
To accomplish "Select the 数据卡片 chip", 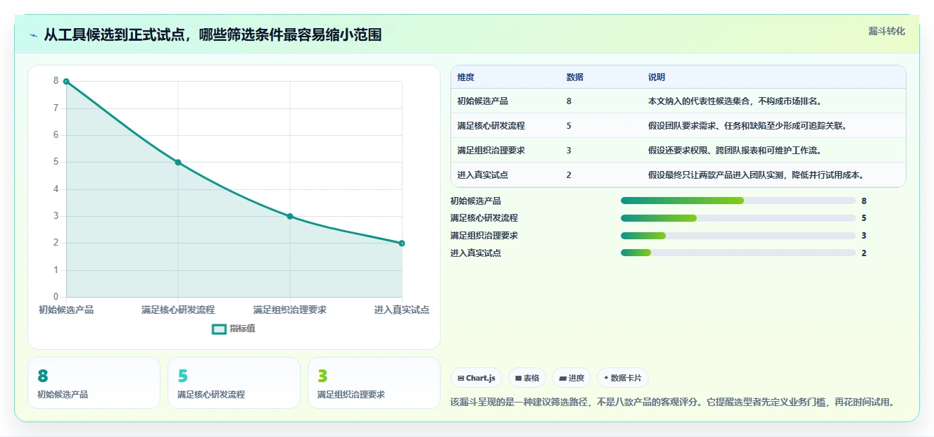I will pyautogui.click(x=622, y=378).
